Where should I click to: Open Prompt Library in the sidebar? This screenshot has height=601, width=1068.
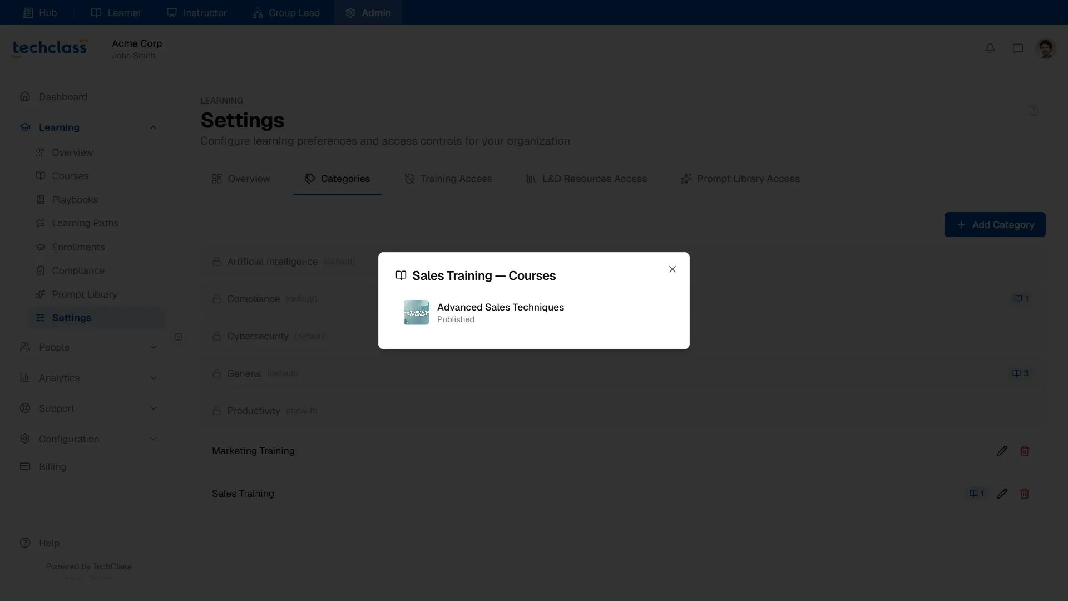pos(85,294)
